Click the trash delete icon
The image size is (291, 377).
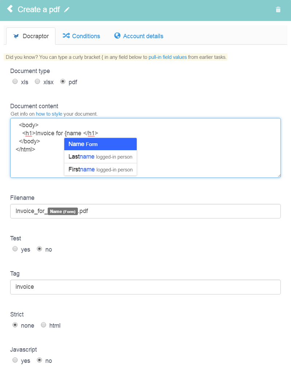[278, 9]
